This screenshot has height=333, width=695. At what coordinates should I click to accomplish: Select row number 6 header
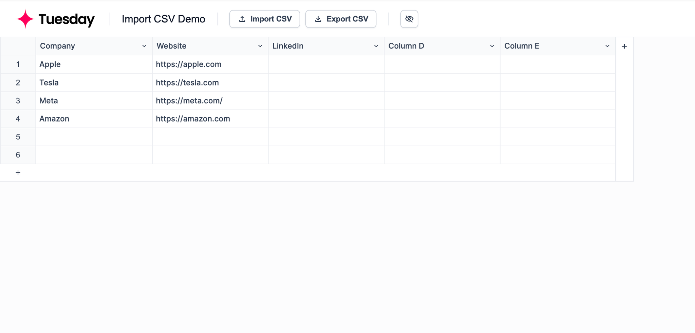tap(18, 155)
